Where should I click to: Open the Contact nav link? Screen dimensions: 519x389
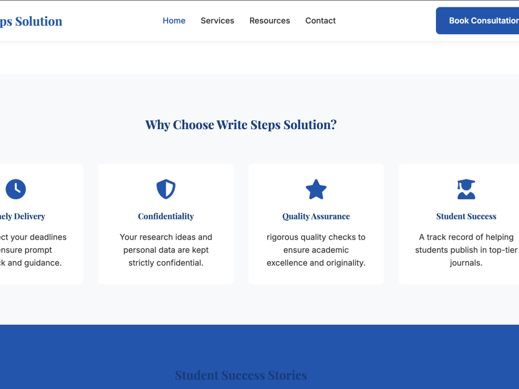320,21
